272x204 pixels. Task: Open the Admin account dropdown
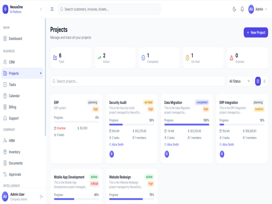tap(257, 9)
